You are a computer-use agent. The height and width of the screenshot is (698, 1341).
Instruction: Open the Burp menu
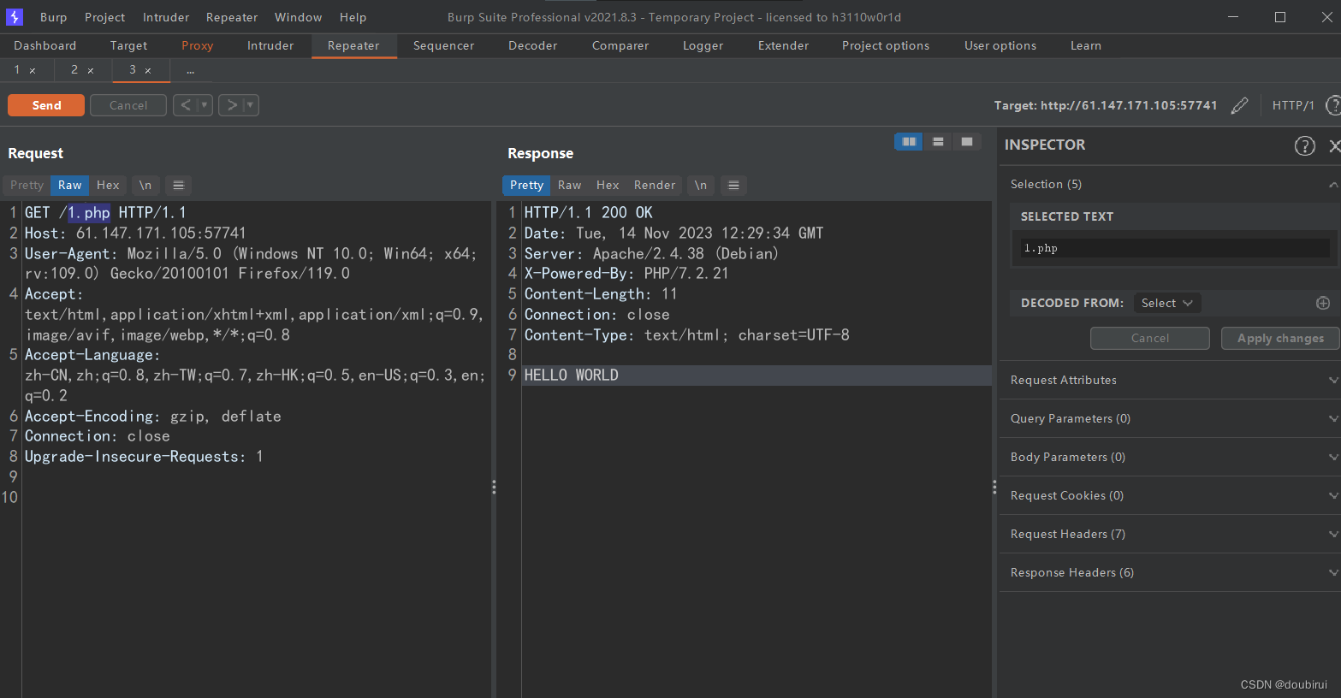coord(53,17)
